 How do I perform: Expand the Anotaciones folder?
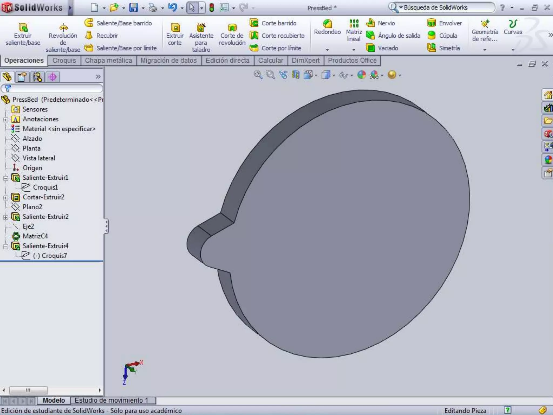tap(6, 119)
